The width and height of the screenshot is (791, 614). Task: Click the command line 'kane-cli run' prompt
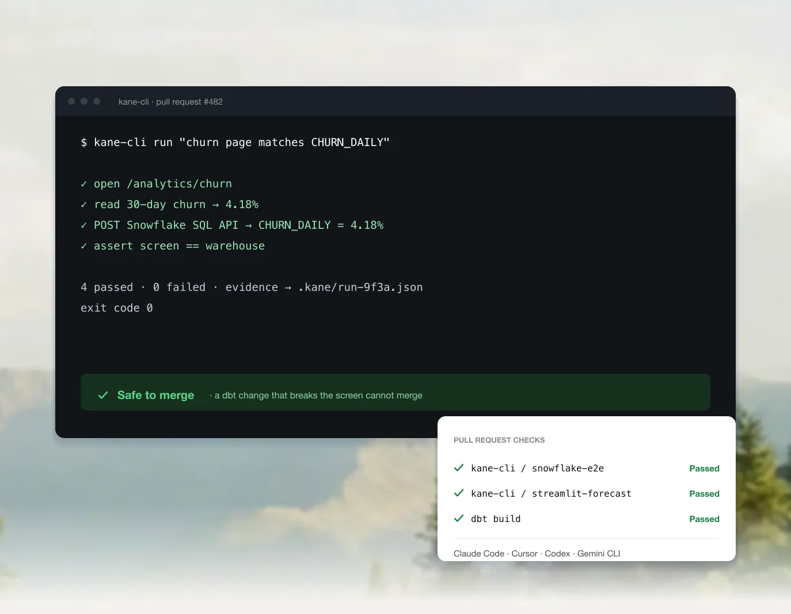(x=235, y=142)
